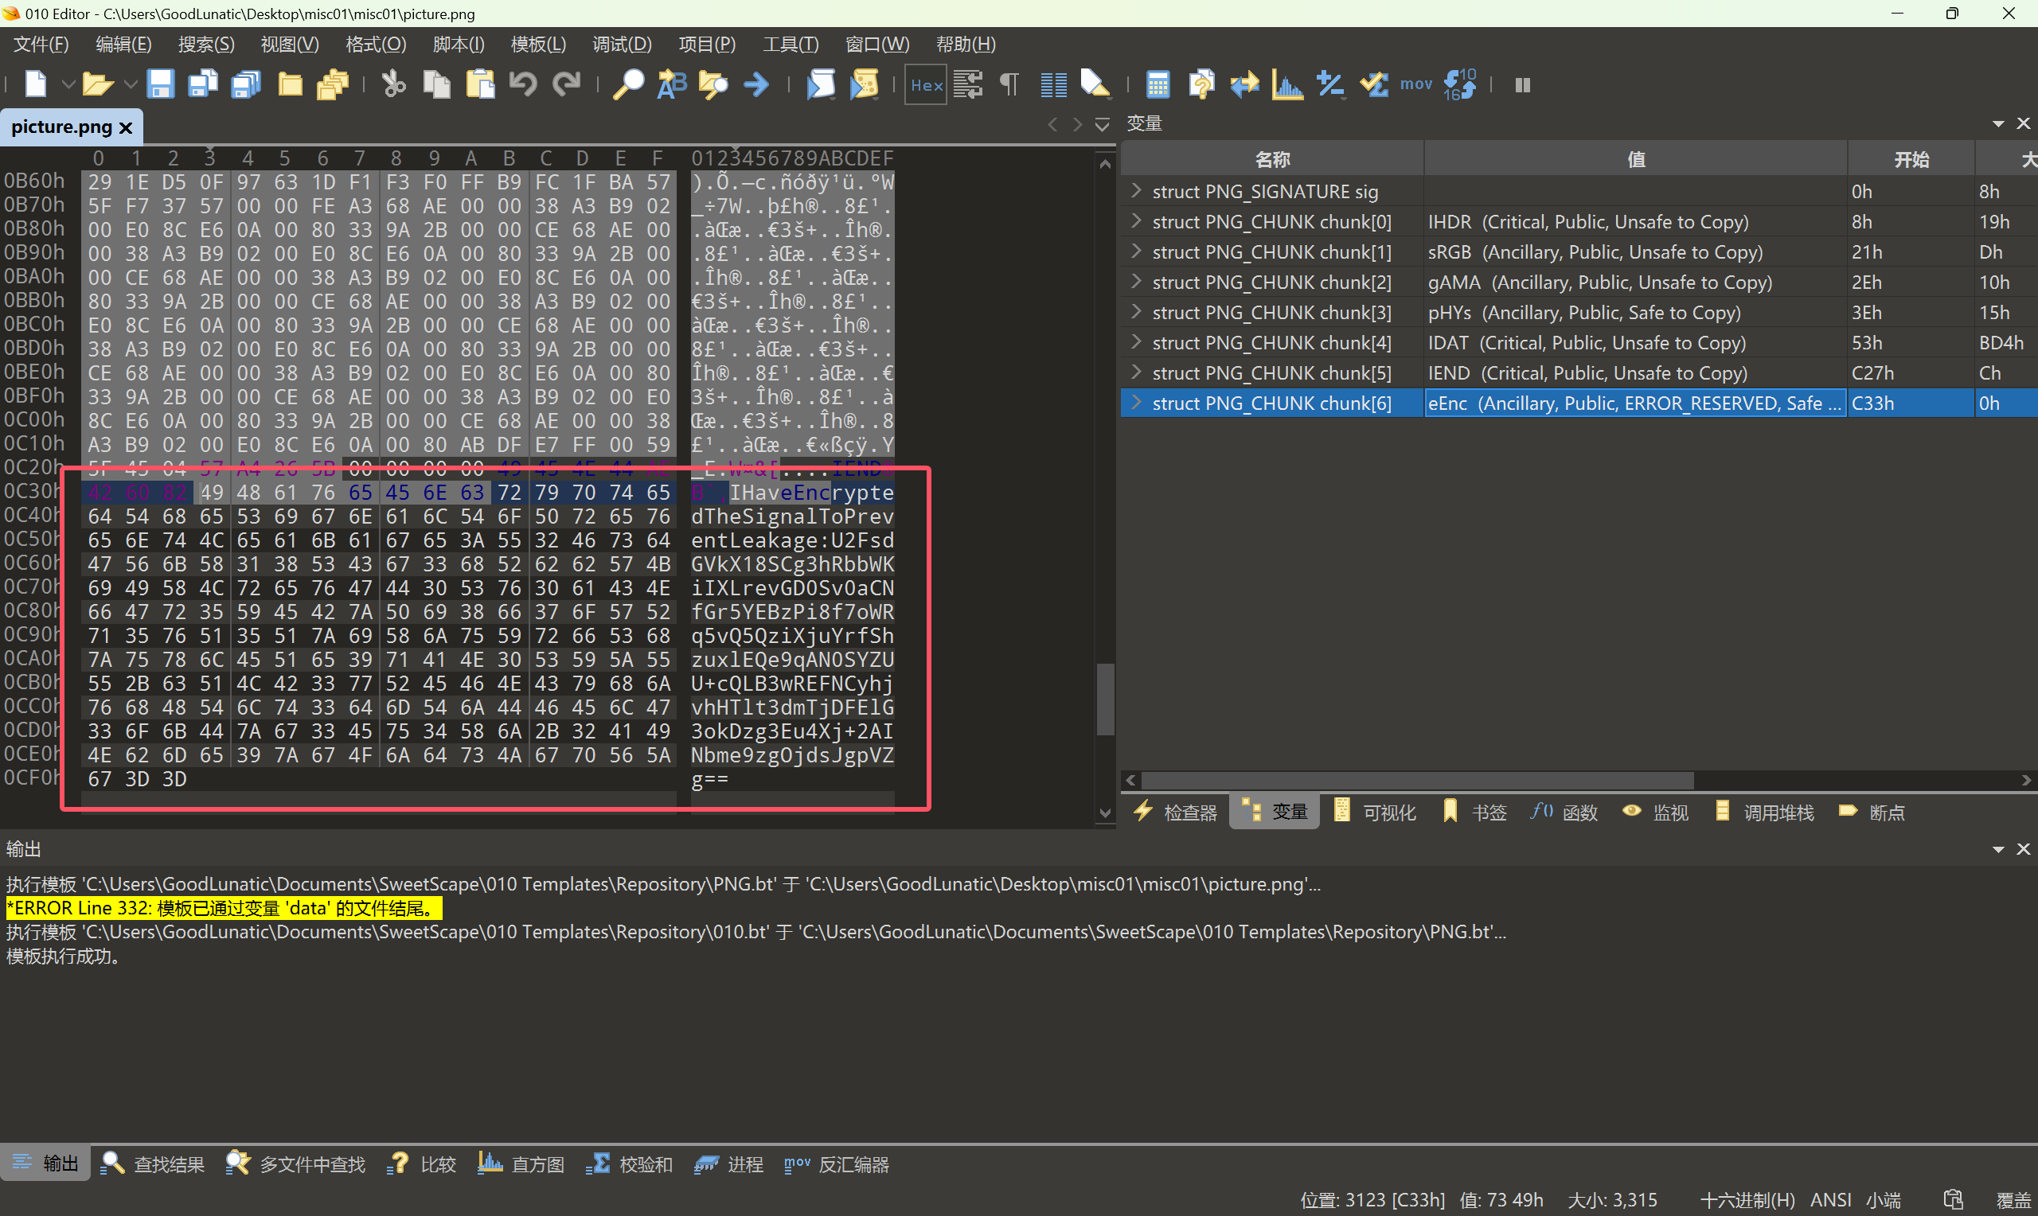This screenshot has height=1216, width=2038.
Task: Click the variables panel horizontal scrollbar
Action: pyautogui.click(x=1417, y=780)
